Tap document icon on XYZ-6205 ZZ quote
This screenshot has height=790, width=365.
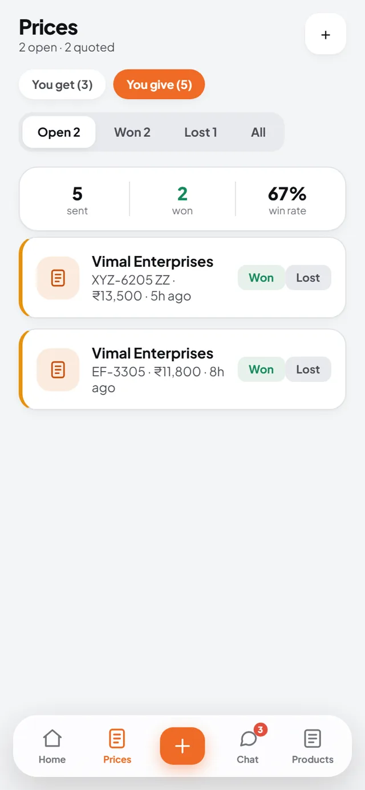point(58,278)
